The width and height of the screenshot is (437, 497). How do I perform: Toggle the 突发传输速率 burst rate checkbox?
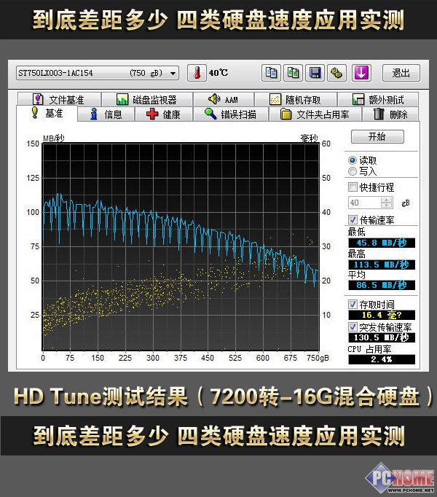(353, 326)
